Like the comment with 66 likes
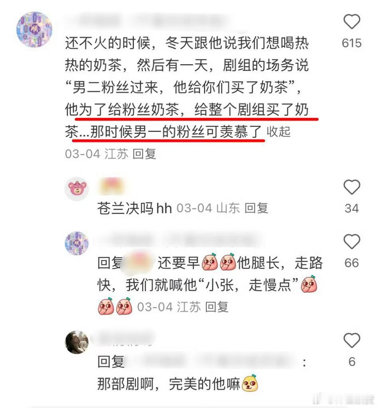Viewport: 378px width, 408px height. [x=352, y=241]
